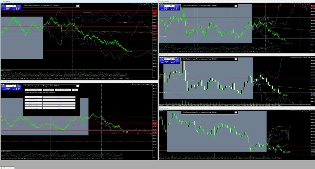Decrease lot volume arrow in middle-right chart
Viewport: 315px width, 169px height.
click(165, 59)
